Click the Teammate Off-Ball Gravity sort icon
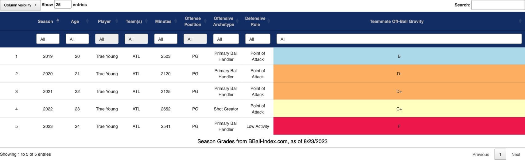The image size is (525, 160). coord(520,21)
